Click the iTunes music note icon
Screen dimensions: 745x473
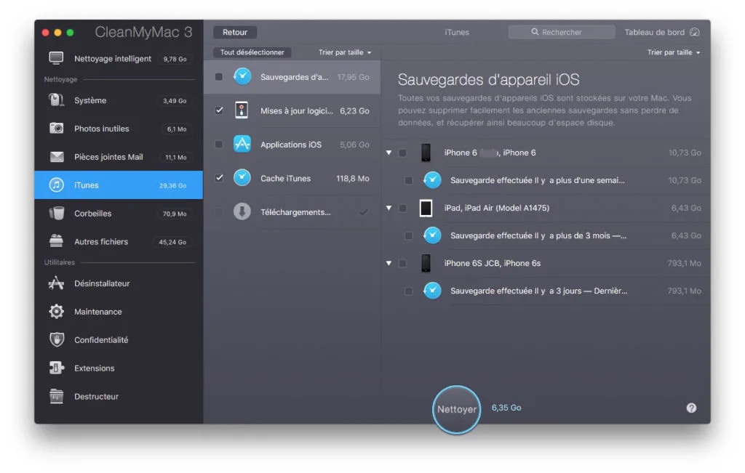tap(56, 185)
